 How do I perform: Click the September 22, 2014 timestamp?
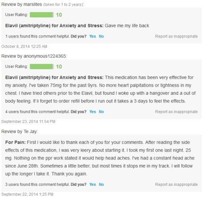pyautogui.click(x=27, y=194)
